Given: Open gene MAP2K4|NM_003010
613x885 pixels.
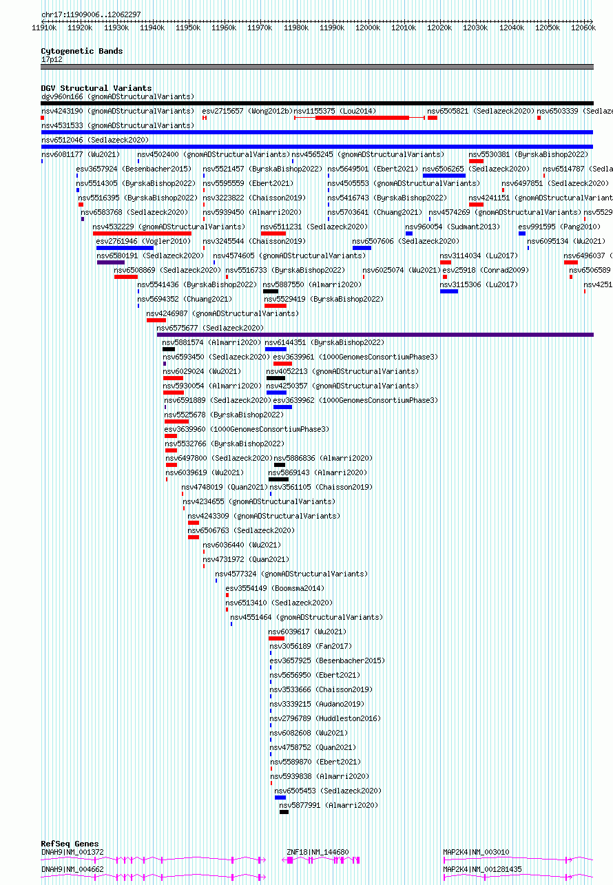Looking at the screenshot, I should coord(476,852).
